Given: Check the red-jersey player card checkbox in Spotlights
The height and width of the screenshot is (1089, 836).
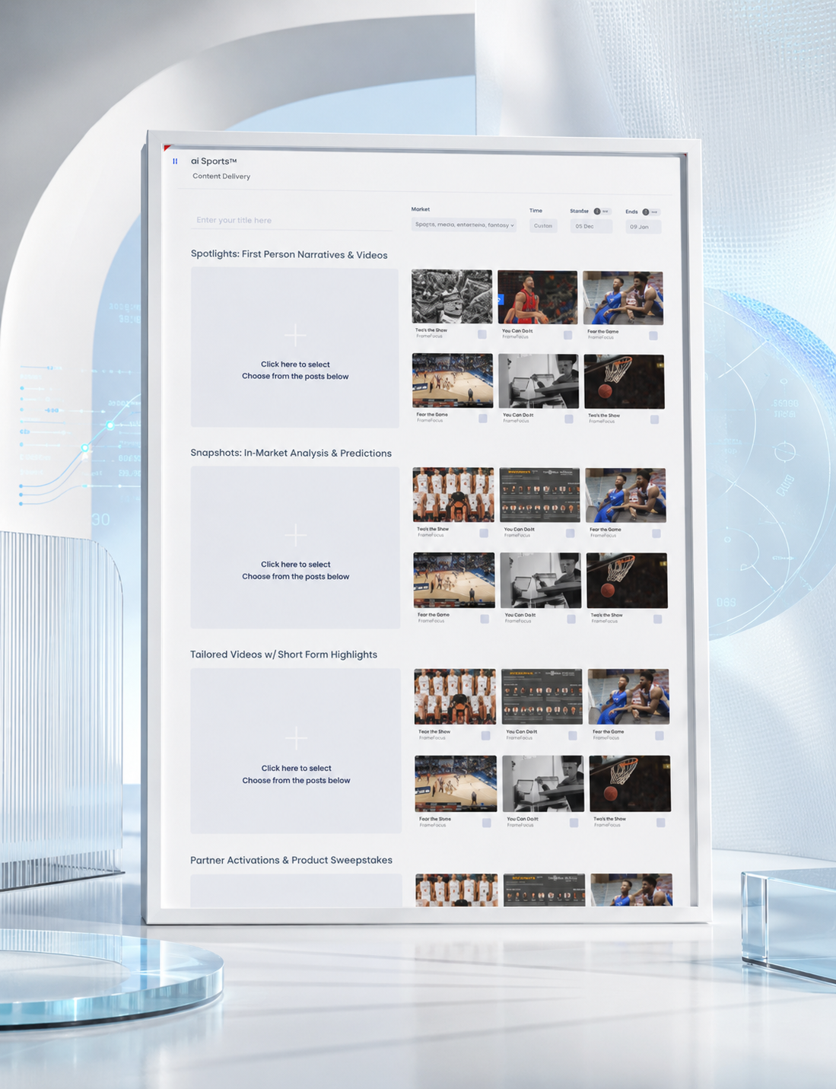Looking at the screenshot, I should tap(567, 335).
